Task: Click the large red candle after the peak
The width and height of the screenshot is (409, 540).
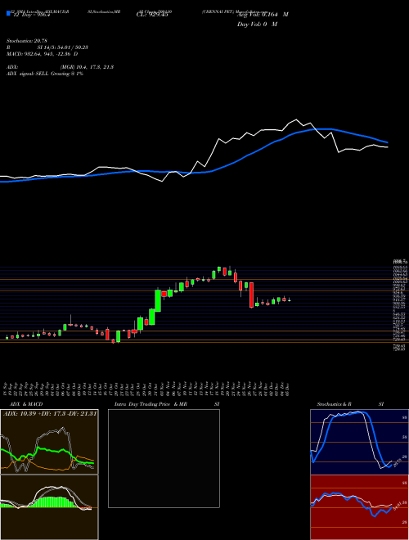Action: click(252, 295)
